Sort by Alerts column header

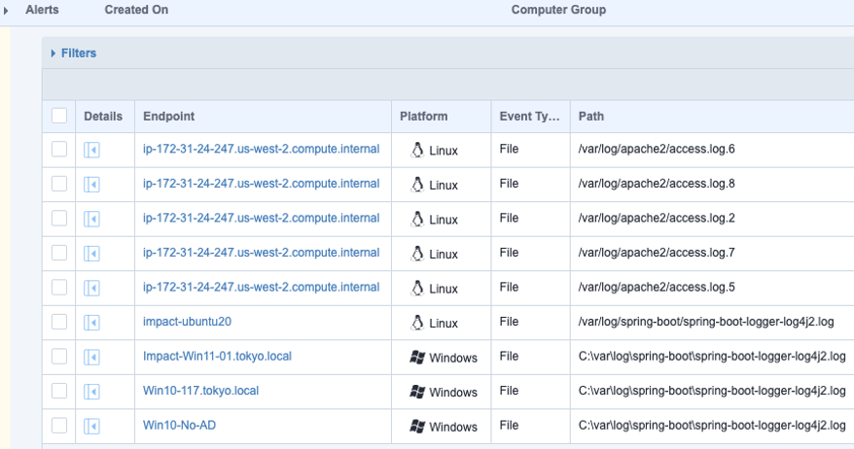[x=42, y=10]
